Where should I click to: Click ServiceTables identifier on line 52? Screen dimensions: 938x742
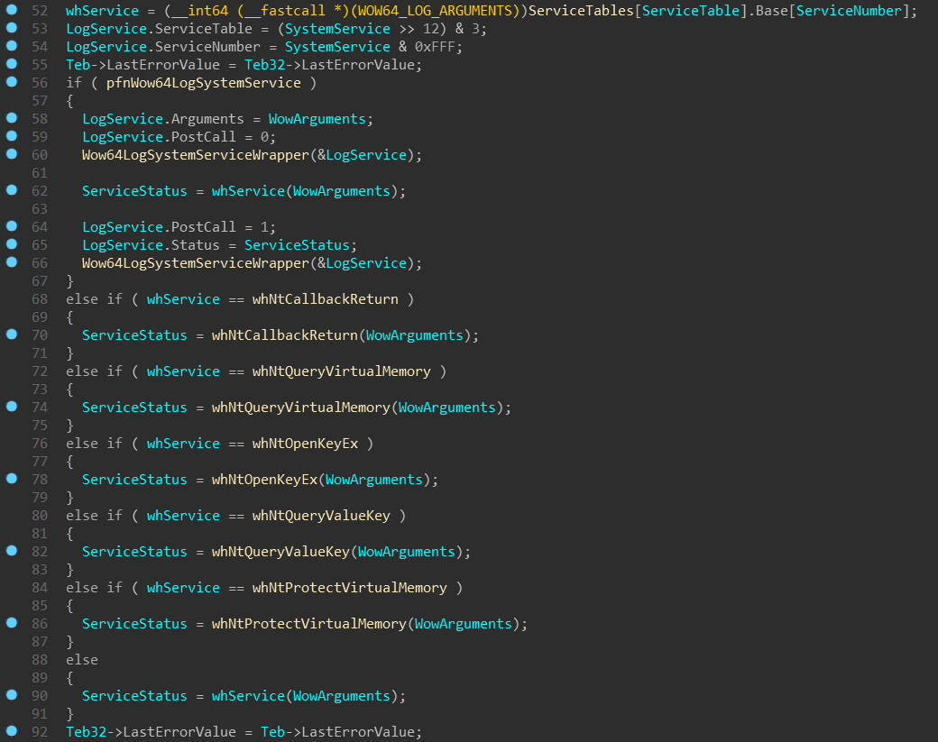click(x=581, y=11)
